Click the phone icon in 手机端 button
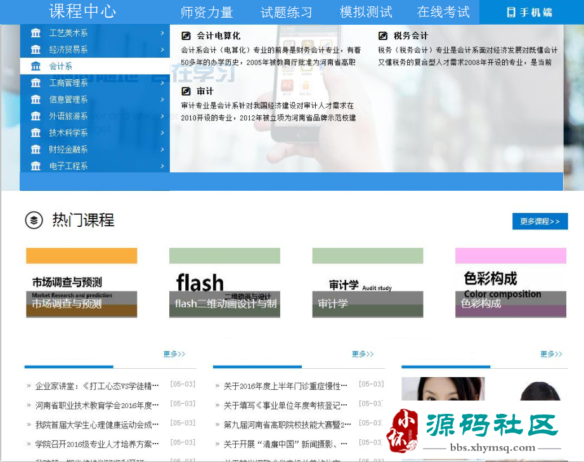The image size is (584, 462). (511, 12)
